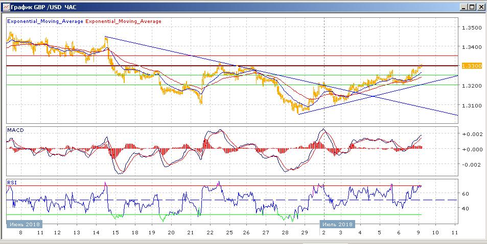
Task: Maximize the GBP/USD chart window
Action: (472, 7)
